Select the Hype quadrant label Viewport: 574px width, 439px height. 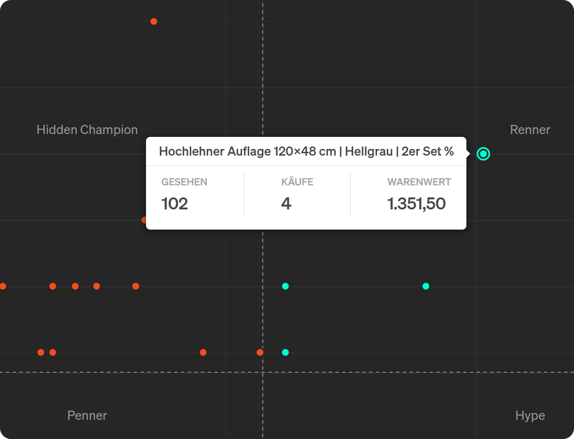tap(530, 415)
